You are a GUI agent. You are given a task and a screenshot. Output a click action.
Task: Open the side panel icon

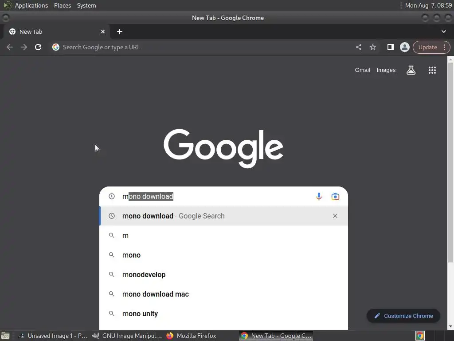pos(390,47)
